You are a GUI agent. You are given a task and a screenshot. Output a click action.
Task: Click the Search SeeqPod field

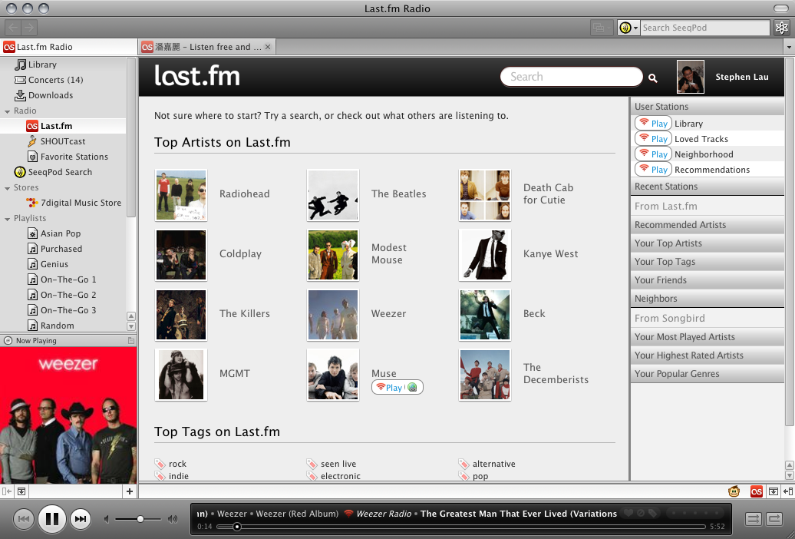point(704,28)
